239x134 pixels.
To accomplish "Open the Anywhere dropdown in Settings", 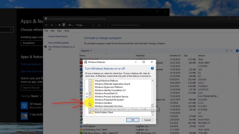I will [32, 43].
